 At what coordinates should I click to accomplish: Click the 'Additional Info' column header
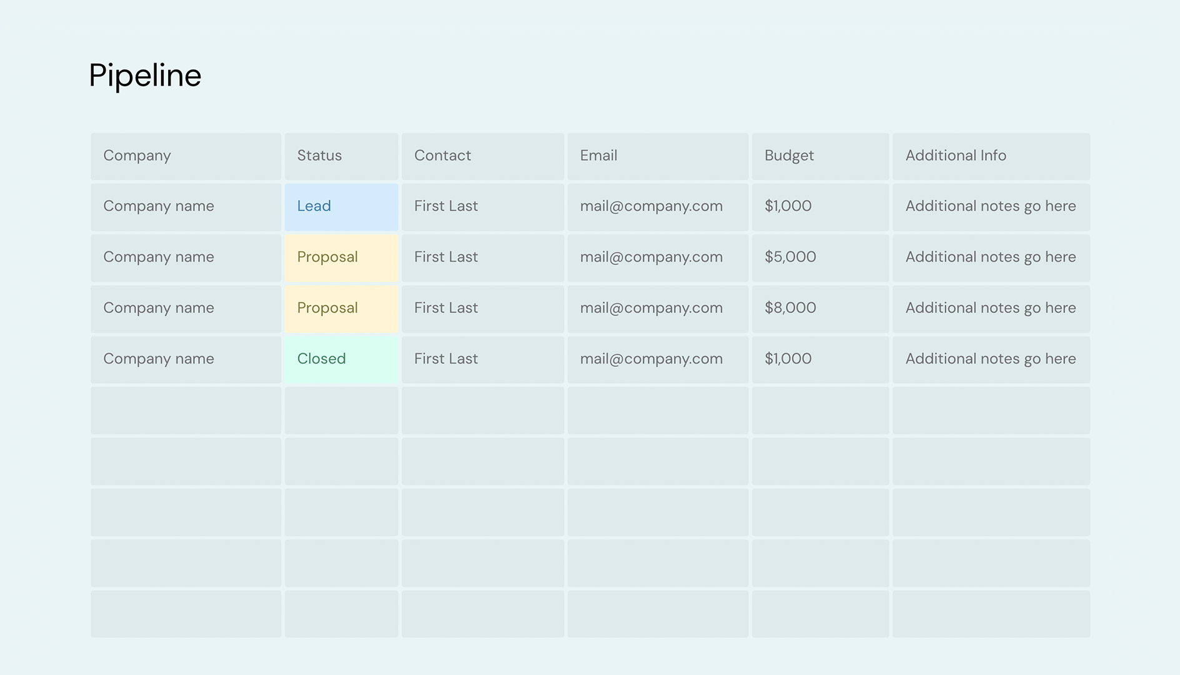[x=956, y=156]
